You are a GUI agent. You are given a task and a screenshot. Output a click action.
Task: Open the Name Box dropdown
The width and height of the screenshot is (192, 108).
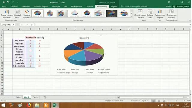(13, 25)
